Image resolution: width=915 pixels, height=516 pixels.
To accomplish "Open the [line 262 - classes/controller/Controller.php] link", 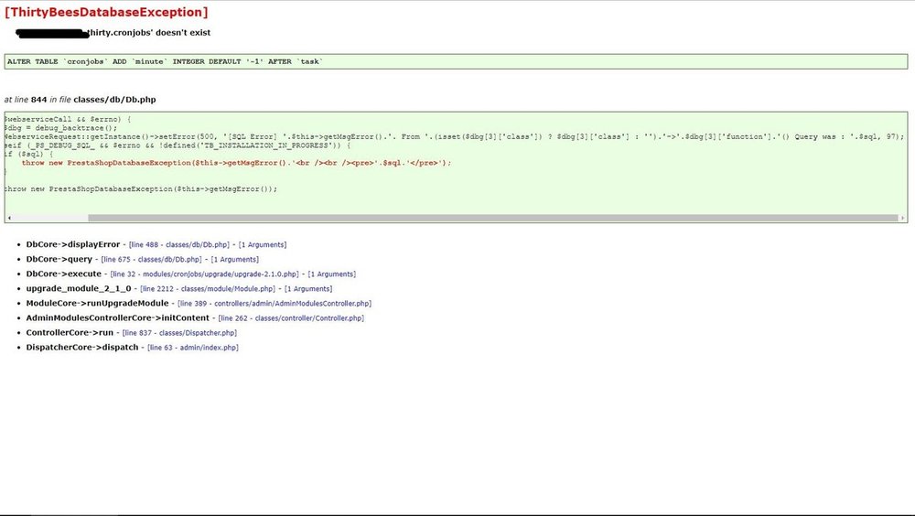I will [291, 318].
